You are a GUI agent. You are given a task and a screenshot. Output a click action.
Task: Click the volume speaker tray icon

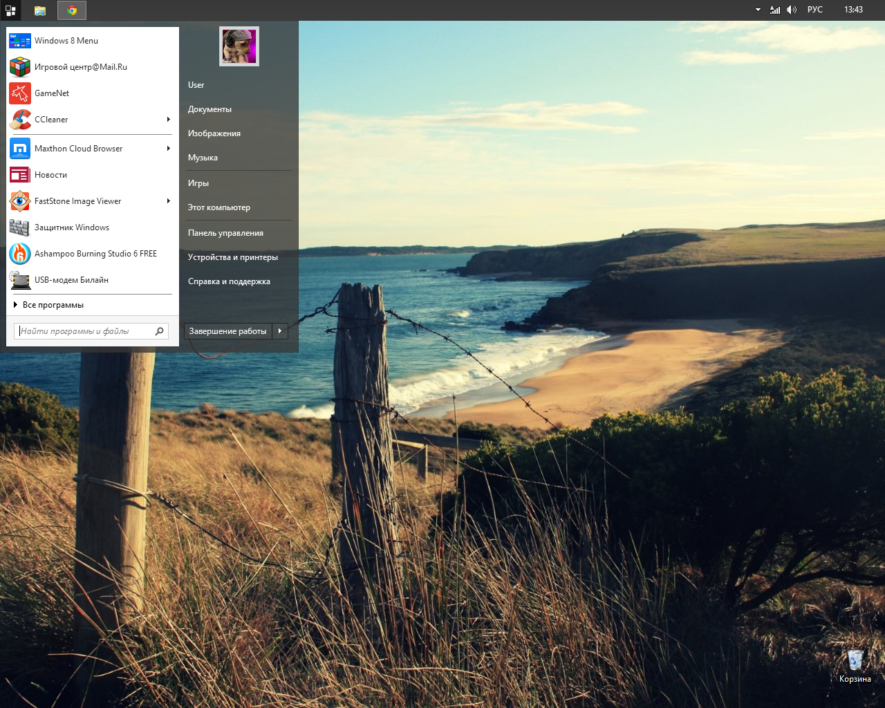(x=792, y=10)
